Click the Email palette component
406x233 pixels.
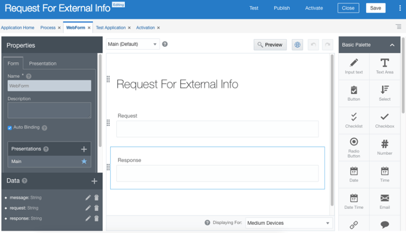point(385,201)
